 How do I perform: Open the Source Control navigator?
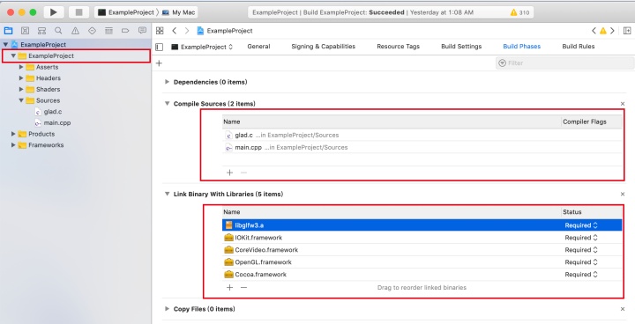point(25,31)
